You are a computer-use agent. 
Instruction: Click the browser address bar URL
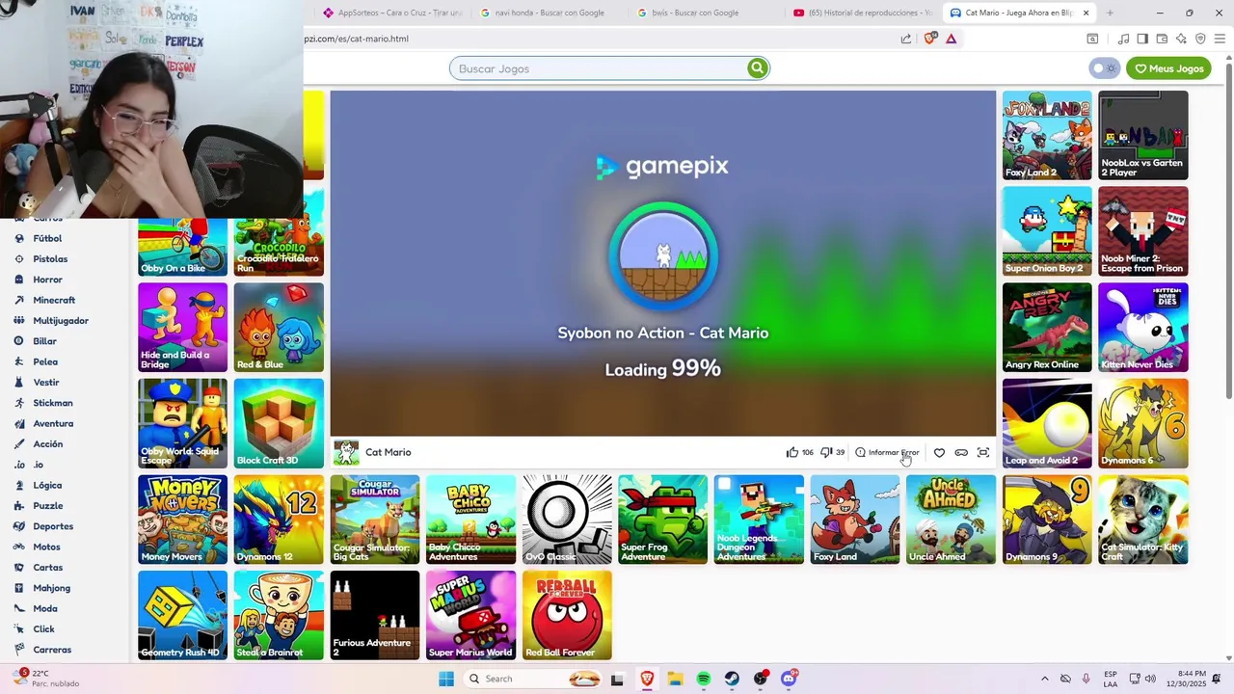[x=357, y=39]
